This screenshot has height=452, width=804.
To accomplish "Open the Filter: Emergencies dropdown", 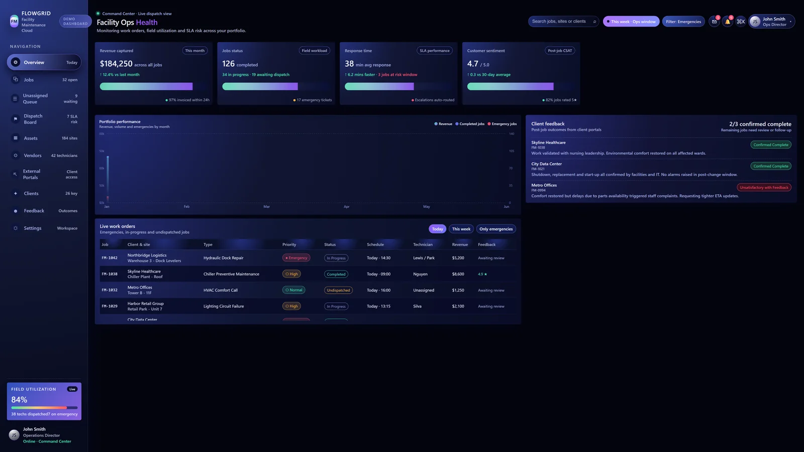I will (x=683, y=21).
